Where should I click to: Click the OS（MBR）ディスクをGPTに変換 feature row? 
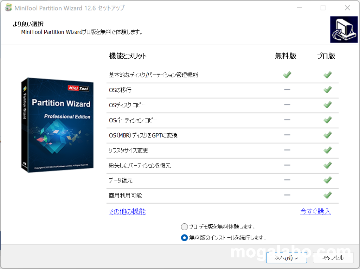coord(143,135)
